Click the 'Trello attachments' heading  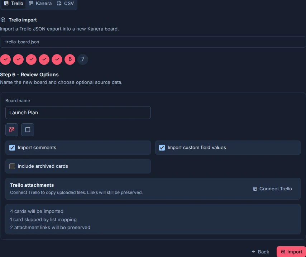click(x=32, y=185)
